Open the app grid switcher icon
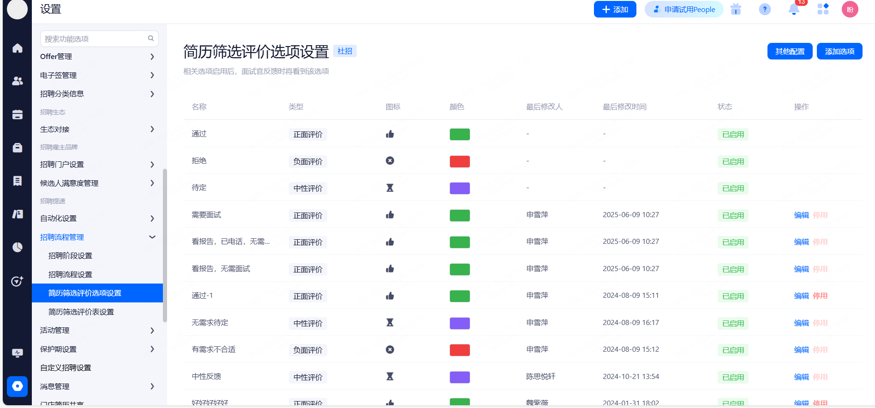The width and height of the screenshot is (875, 408). pos(823,9)
